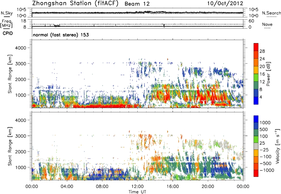This screenshot has width=281, height=194.
Task: Click the "Velocity [m s⁻¹]" colorbar title
Action: (277, 146)
